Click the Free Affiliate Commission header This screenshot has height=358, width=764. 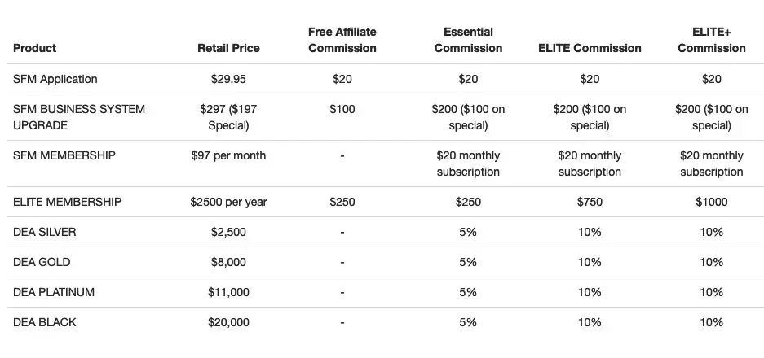point(342,40)
